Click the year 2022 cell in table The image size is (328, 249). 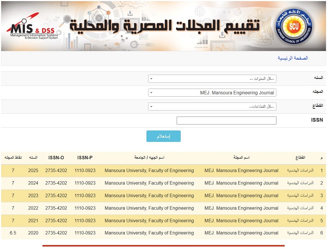pyautogui.click(x=33, y=208)
